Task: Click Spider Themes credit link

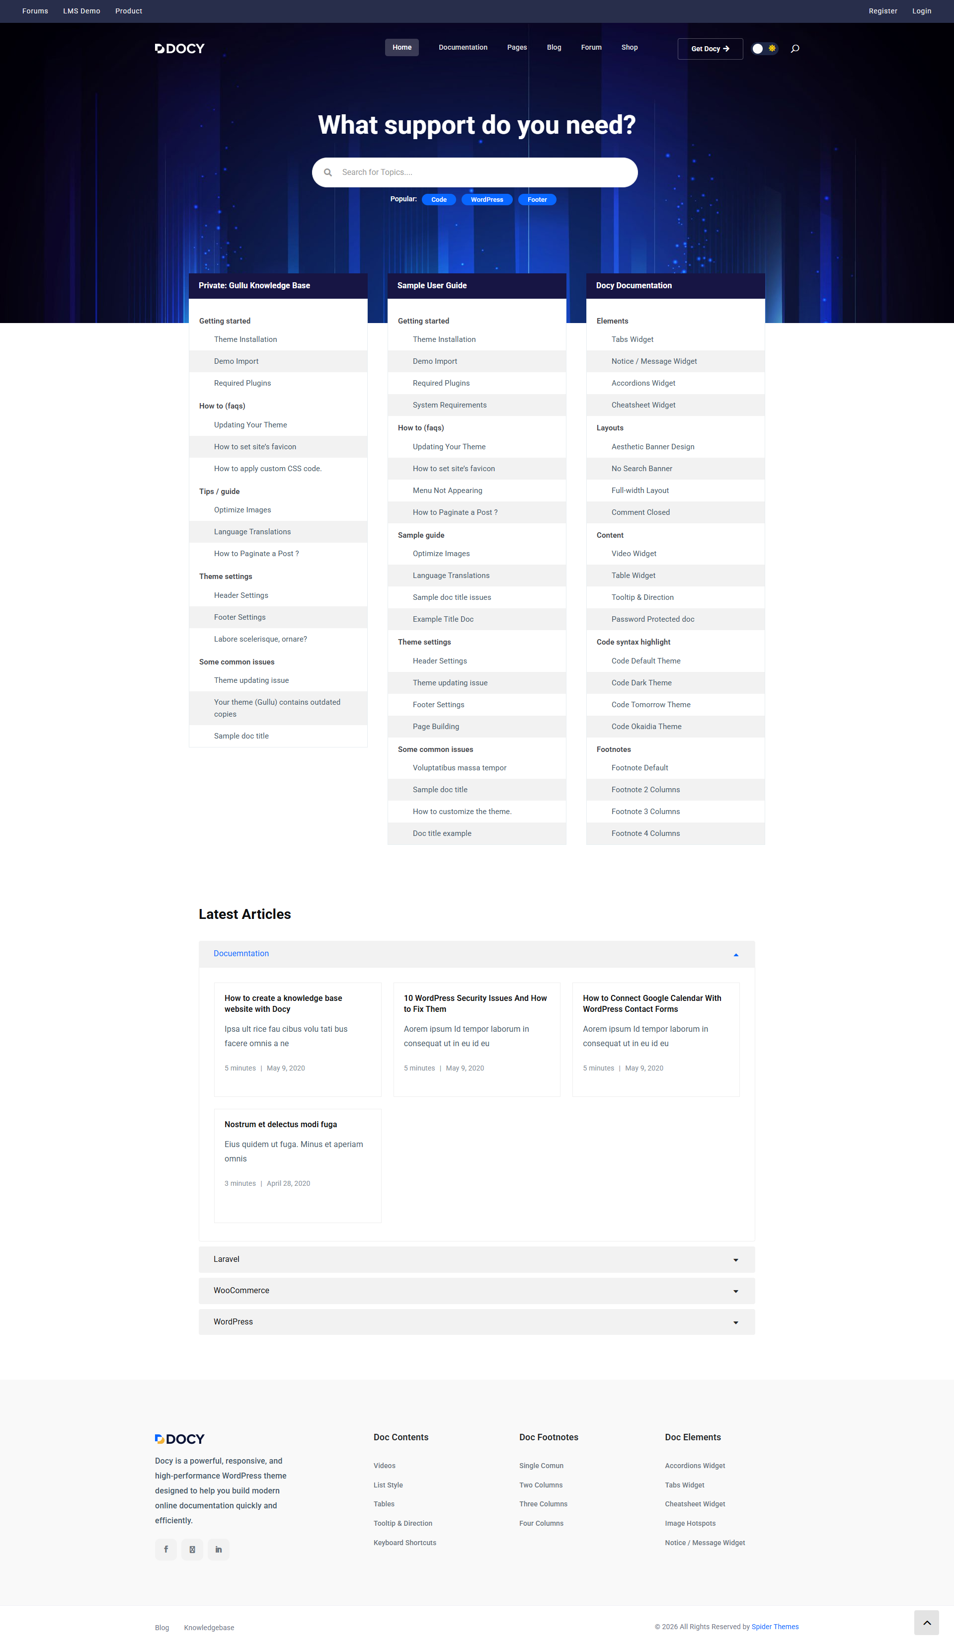Action: 775,1627
